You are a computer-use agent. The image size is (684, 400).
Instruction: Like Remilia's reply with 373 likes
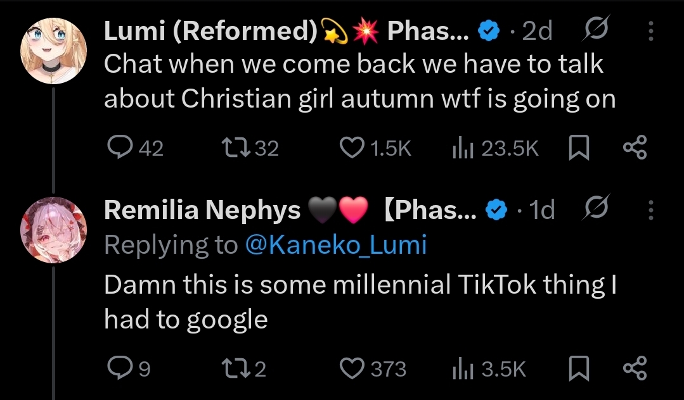point(351,368)
